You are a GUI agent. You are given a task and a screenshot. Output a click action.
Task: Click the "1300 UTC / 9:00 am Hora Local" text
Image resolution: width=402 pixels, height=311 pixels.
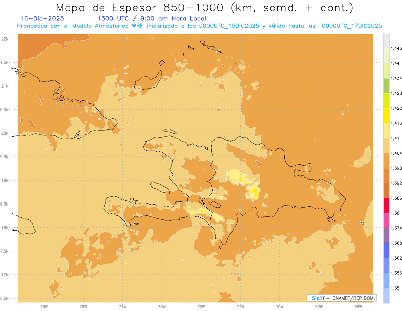(x=152, y=18)
